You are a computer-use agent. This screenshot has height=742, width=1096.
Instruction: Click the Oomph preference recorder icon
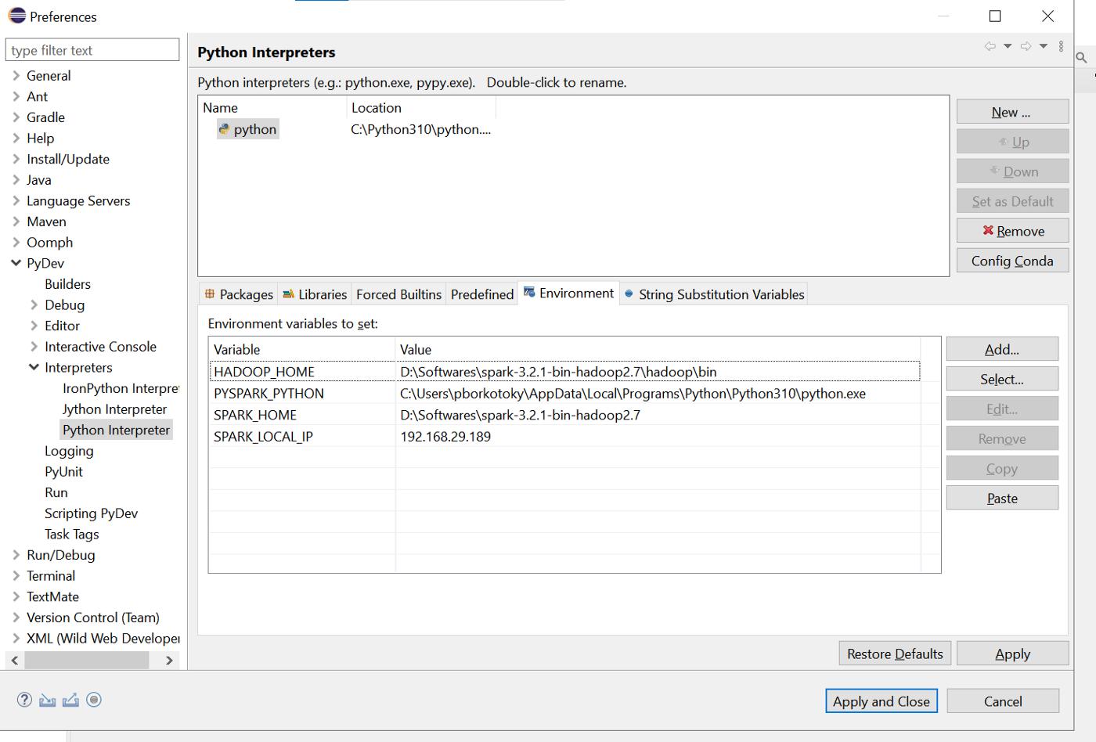tap(94, 700)
